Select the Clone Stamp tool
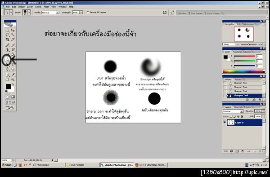This screenshot has height=177, width=270. (x=7, y=50)
